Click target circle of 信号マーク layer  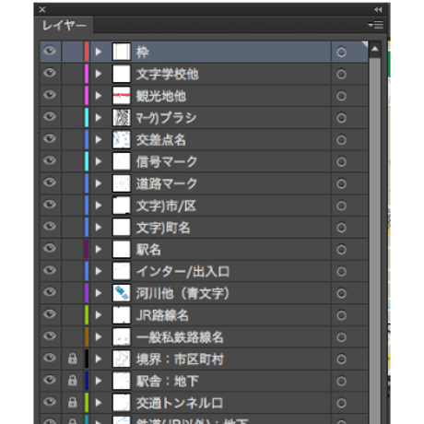[341, 162]
